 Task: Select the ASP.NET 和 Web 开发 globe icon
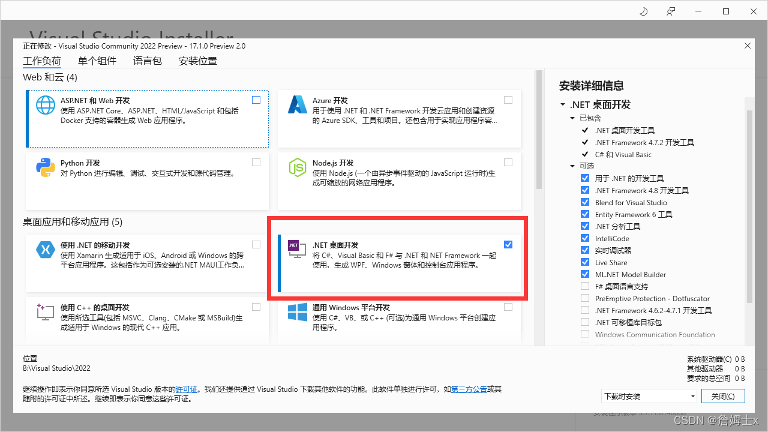click(45, 104)
